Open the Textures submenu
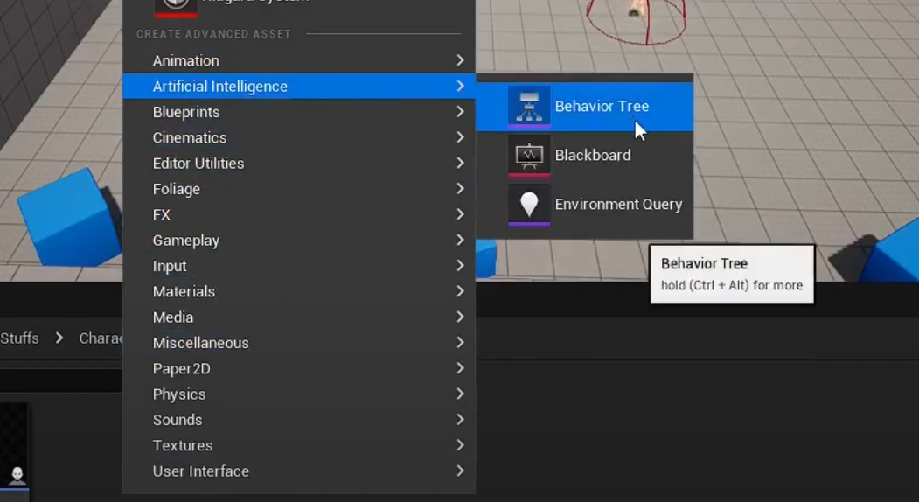The height and width of the screenshot is (502, 919). tap(299, 446)
